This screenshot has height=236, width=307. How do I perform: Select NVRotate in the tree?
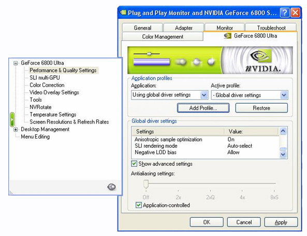[x=40, y=107]
